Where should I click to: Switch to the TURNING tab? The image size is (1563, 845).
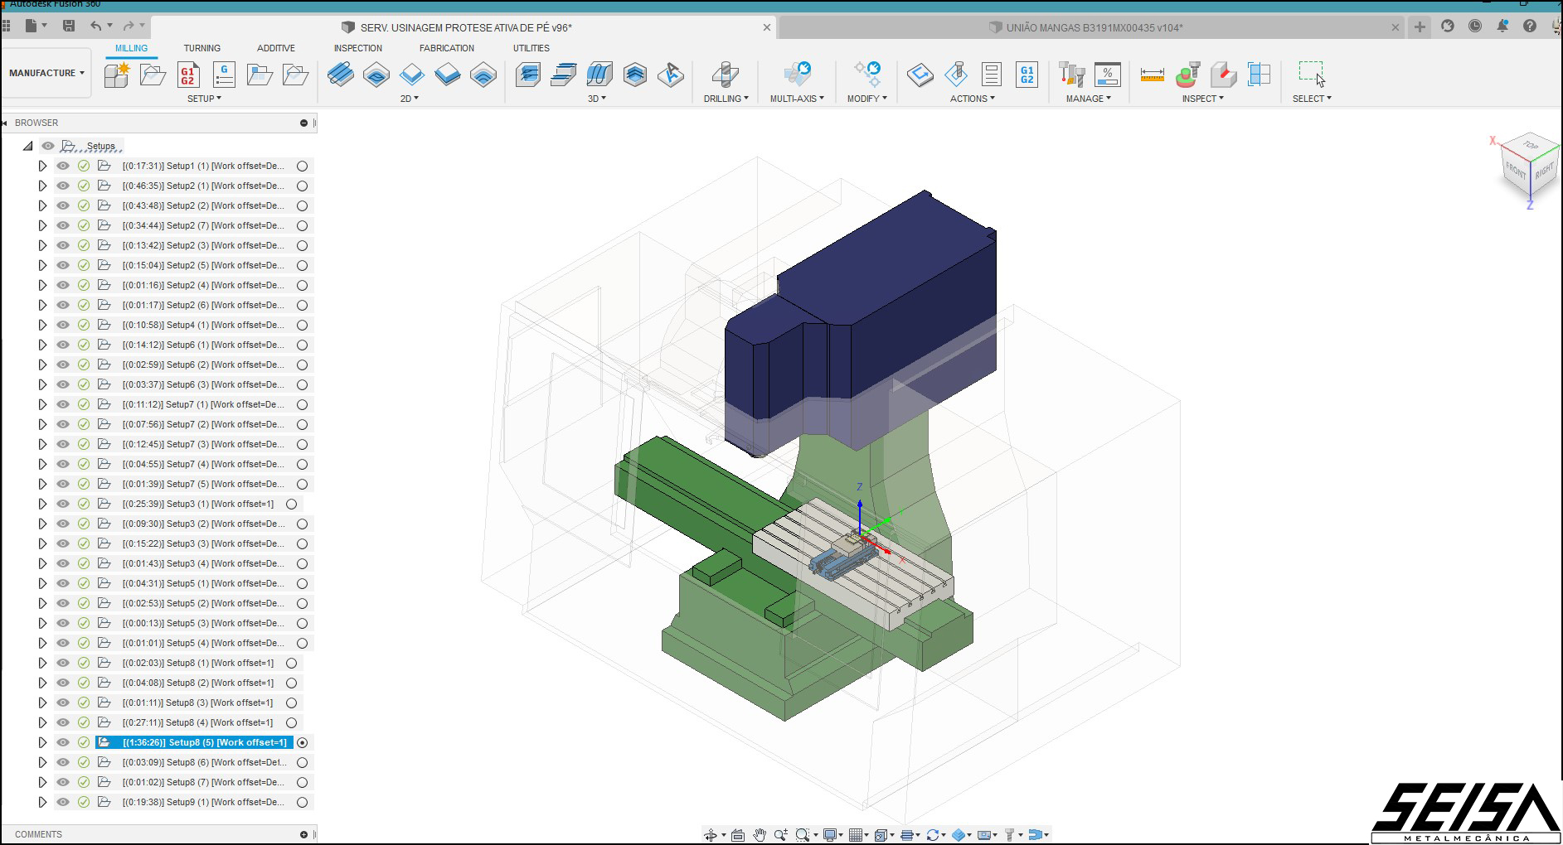pyautogui.click(x=201, y=48)
